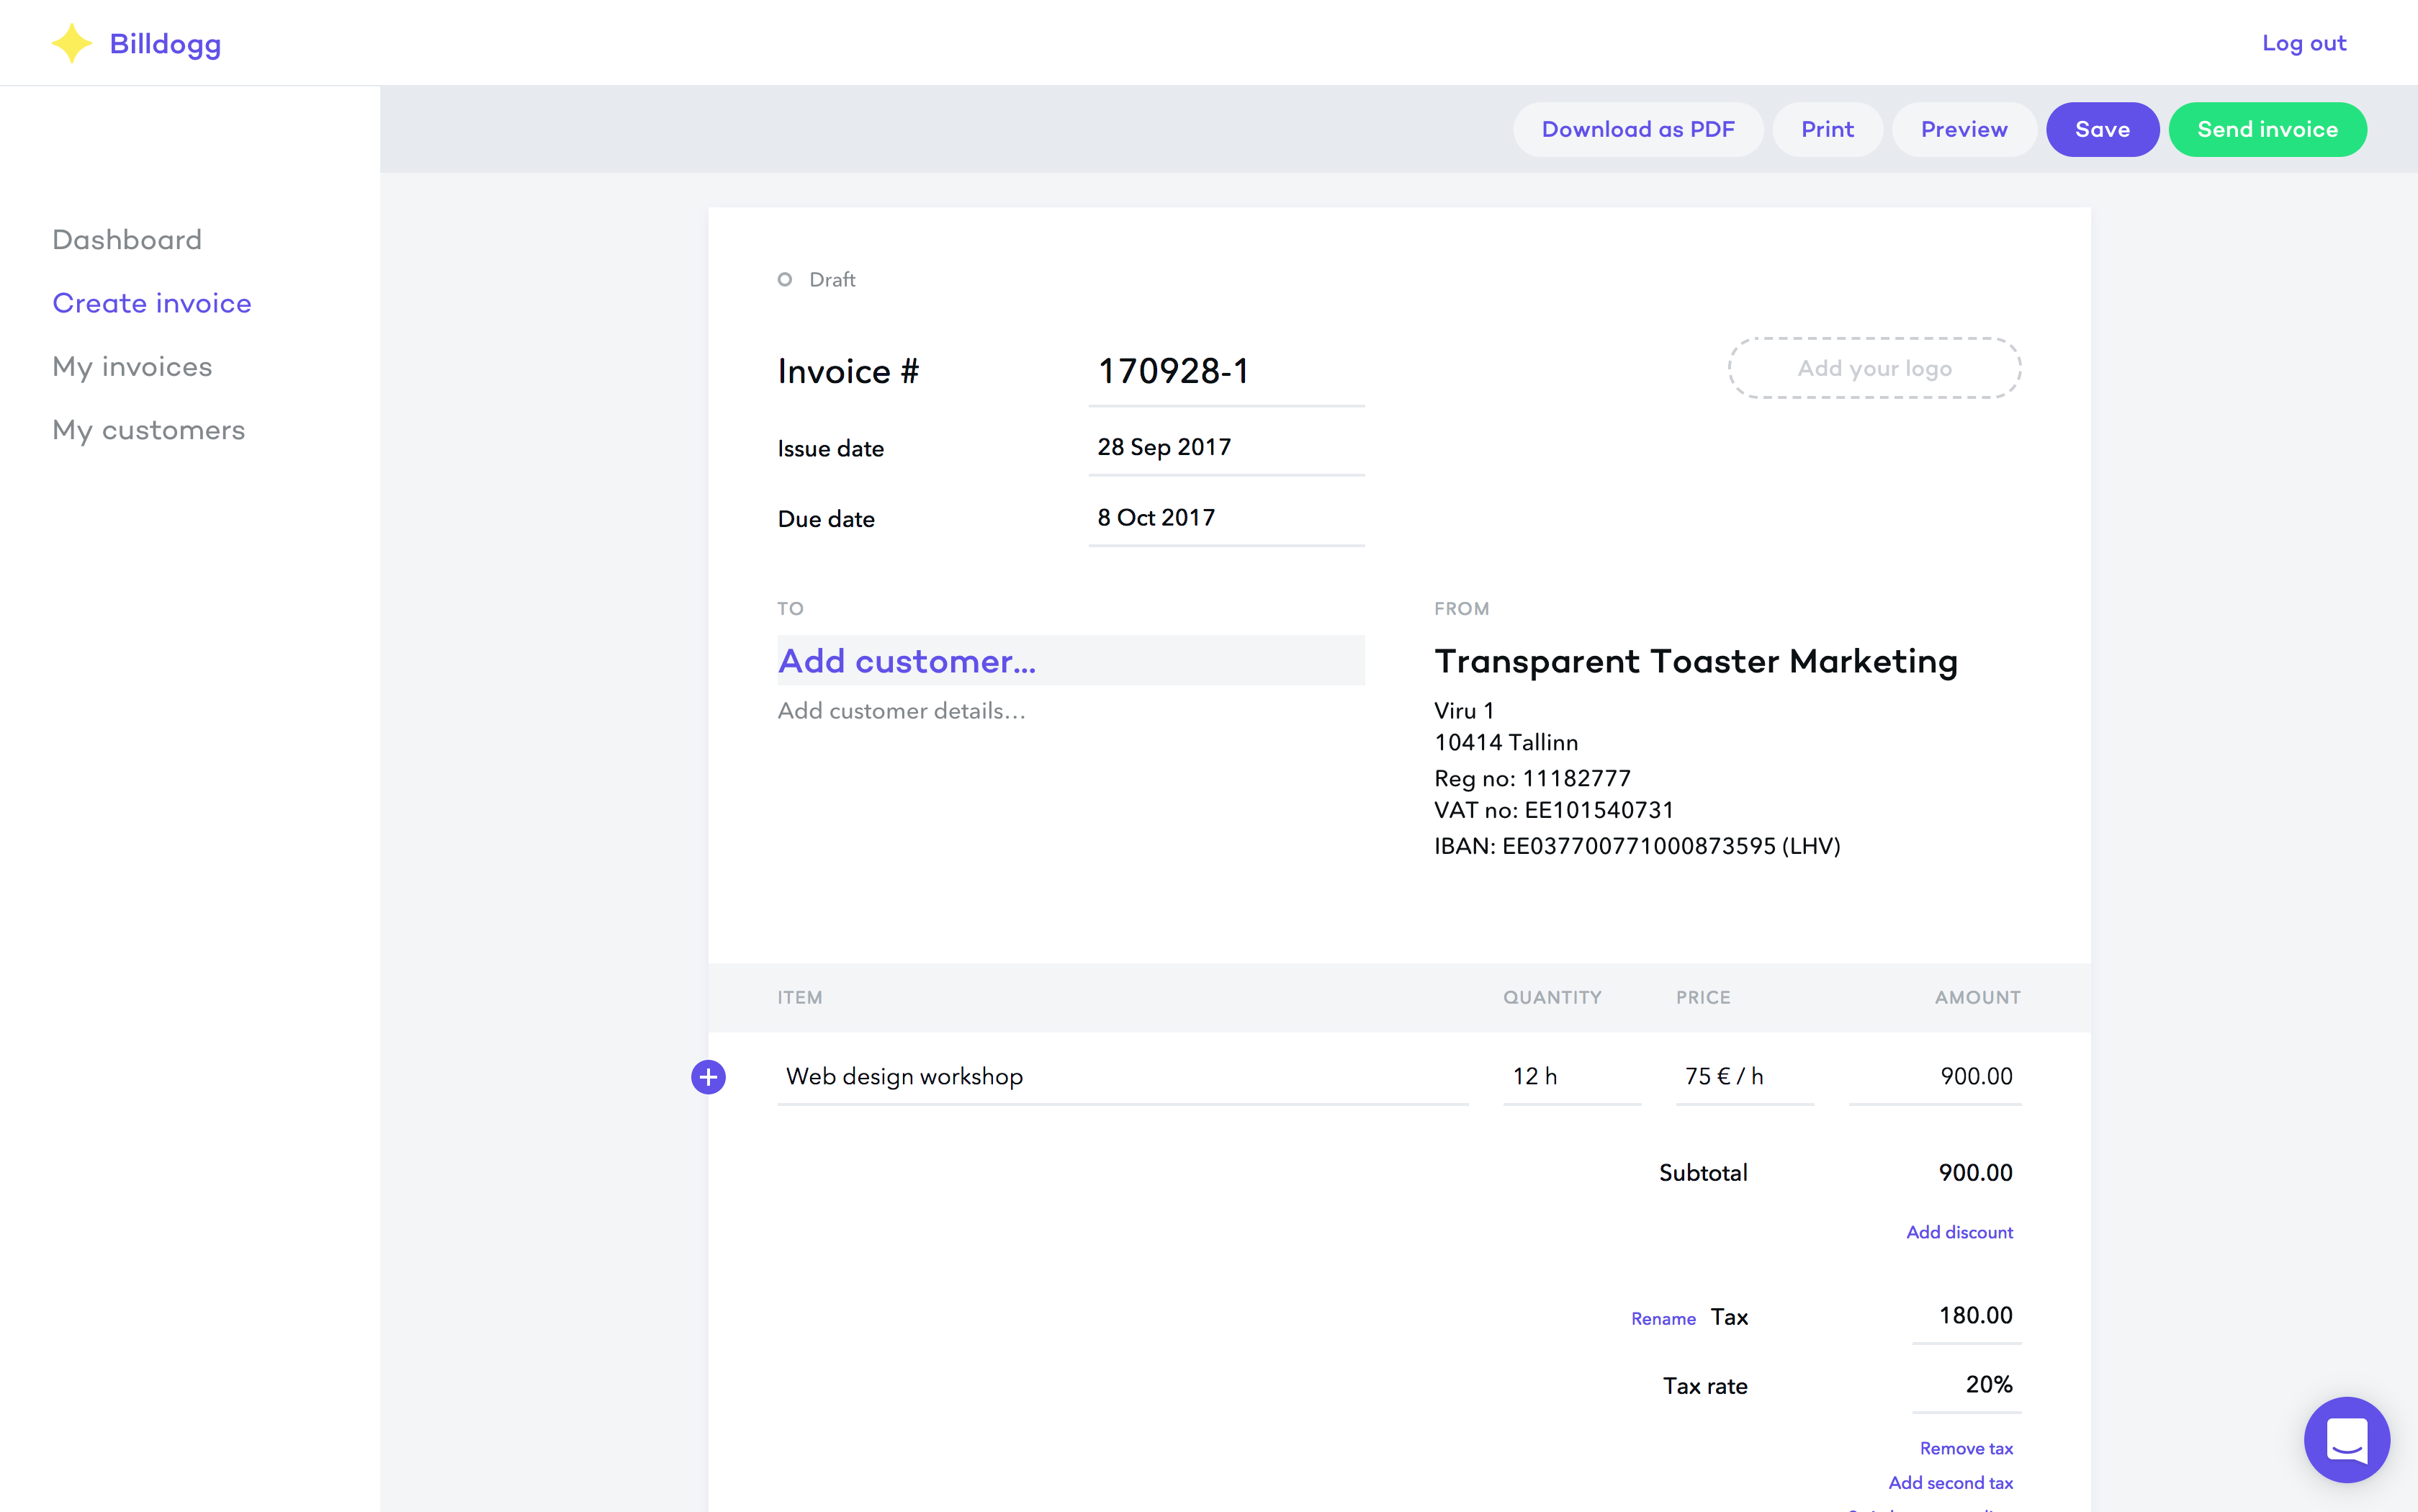The image size is (2418, 1512).
Task: Open the chat support bubble icon
Action: [2346, 1439]
